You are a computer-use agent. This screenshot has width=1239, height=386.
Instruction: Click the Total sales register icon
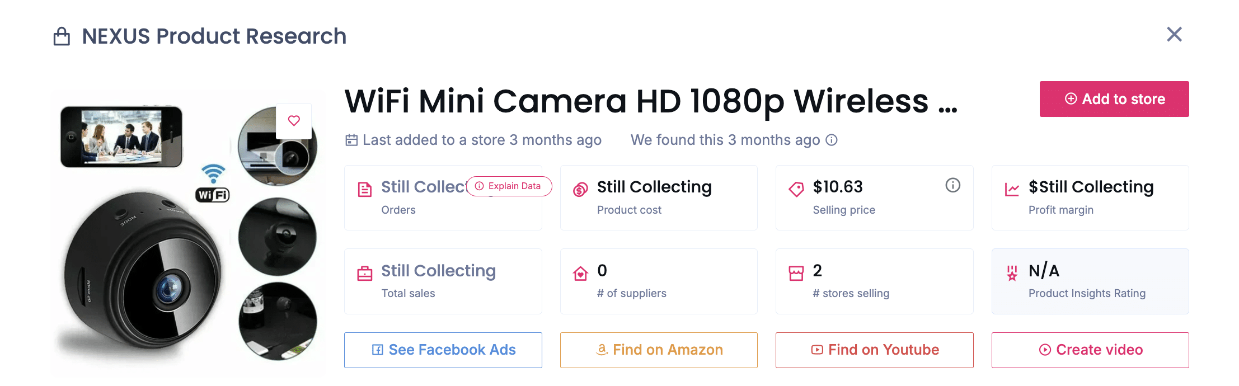click(x=365, y=274)
